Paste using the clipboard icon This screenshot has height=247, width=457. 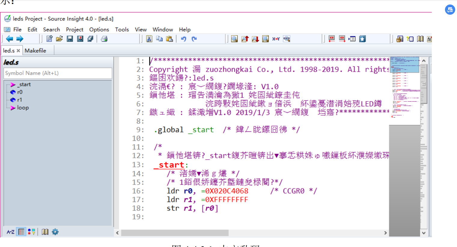169,39
